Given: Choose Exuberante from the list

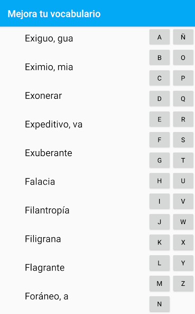Looking at the screenshot, I should click(x=49, y=153).
